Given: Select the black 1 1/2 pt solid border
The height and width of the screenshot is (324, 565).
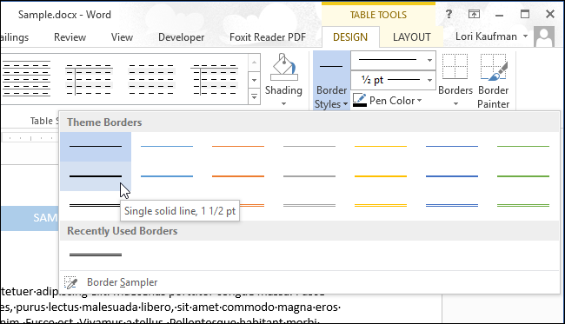Looking at the screenshot, I should pyautogui.click(x=96, y=176).
